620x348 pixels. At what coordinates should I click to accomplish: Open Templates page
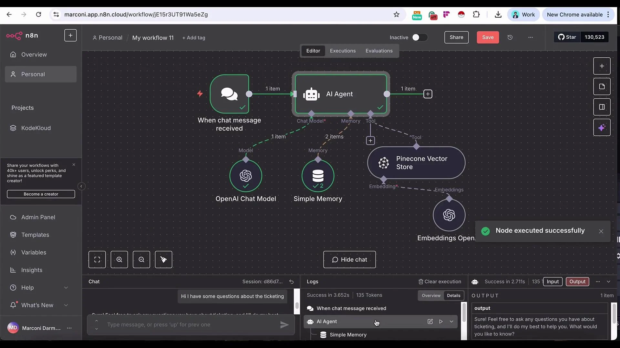[41, 235]
